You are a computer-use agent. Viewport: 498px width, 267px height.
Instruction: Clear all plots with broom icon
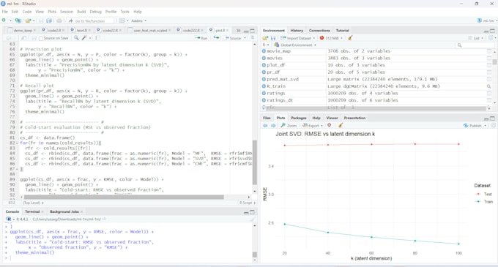click(341, 125)
